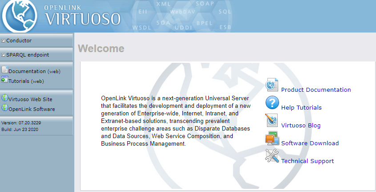The height and width of the screenshot is (192, 376).
Task: Click the Version: 07.20.3229 text
Action: pyautogui.click(x=21, y=123)
